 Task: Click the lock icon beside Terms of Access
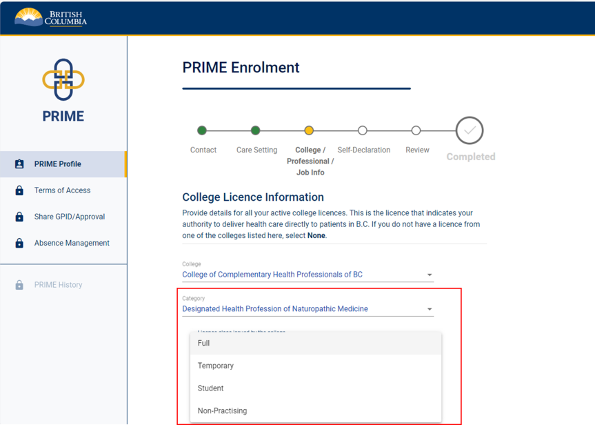click(x=21, y=190)
